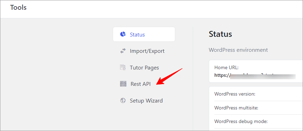Click the Tutor Pages document icon
This screenshot has width=303, height=131.
point(123,67)
